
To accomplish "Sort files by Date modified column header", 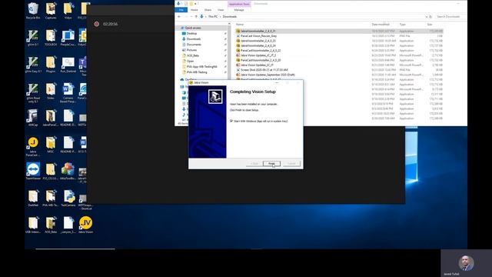I will 381,24.
